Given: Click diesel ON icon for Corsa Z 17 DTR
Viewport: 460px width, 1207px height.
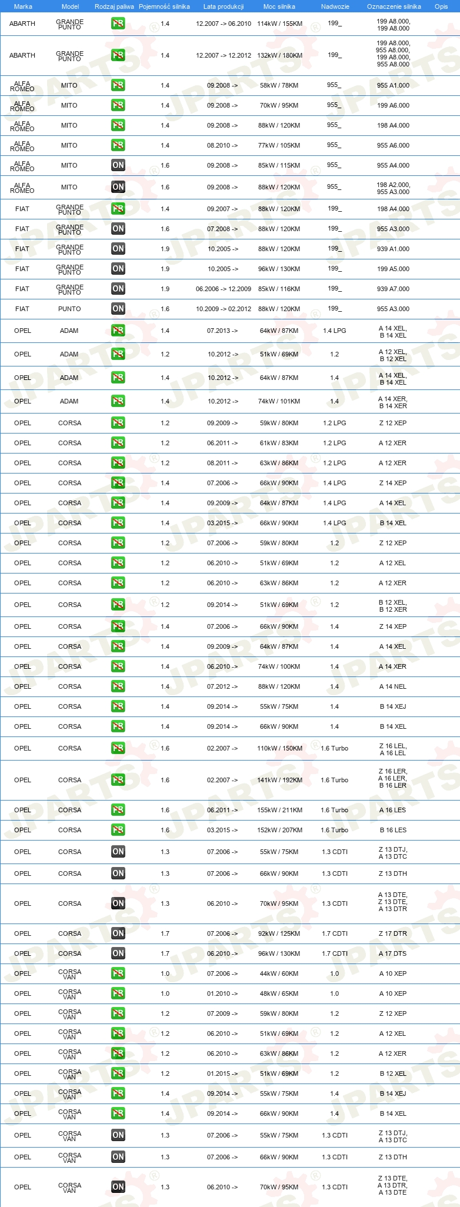Looking at the screenshot, I should [118, 933].
